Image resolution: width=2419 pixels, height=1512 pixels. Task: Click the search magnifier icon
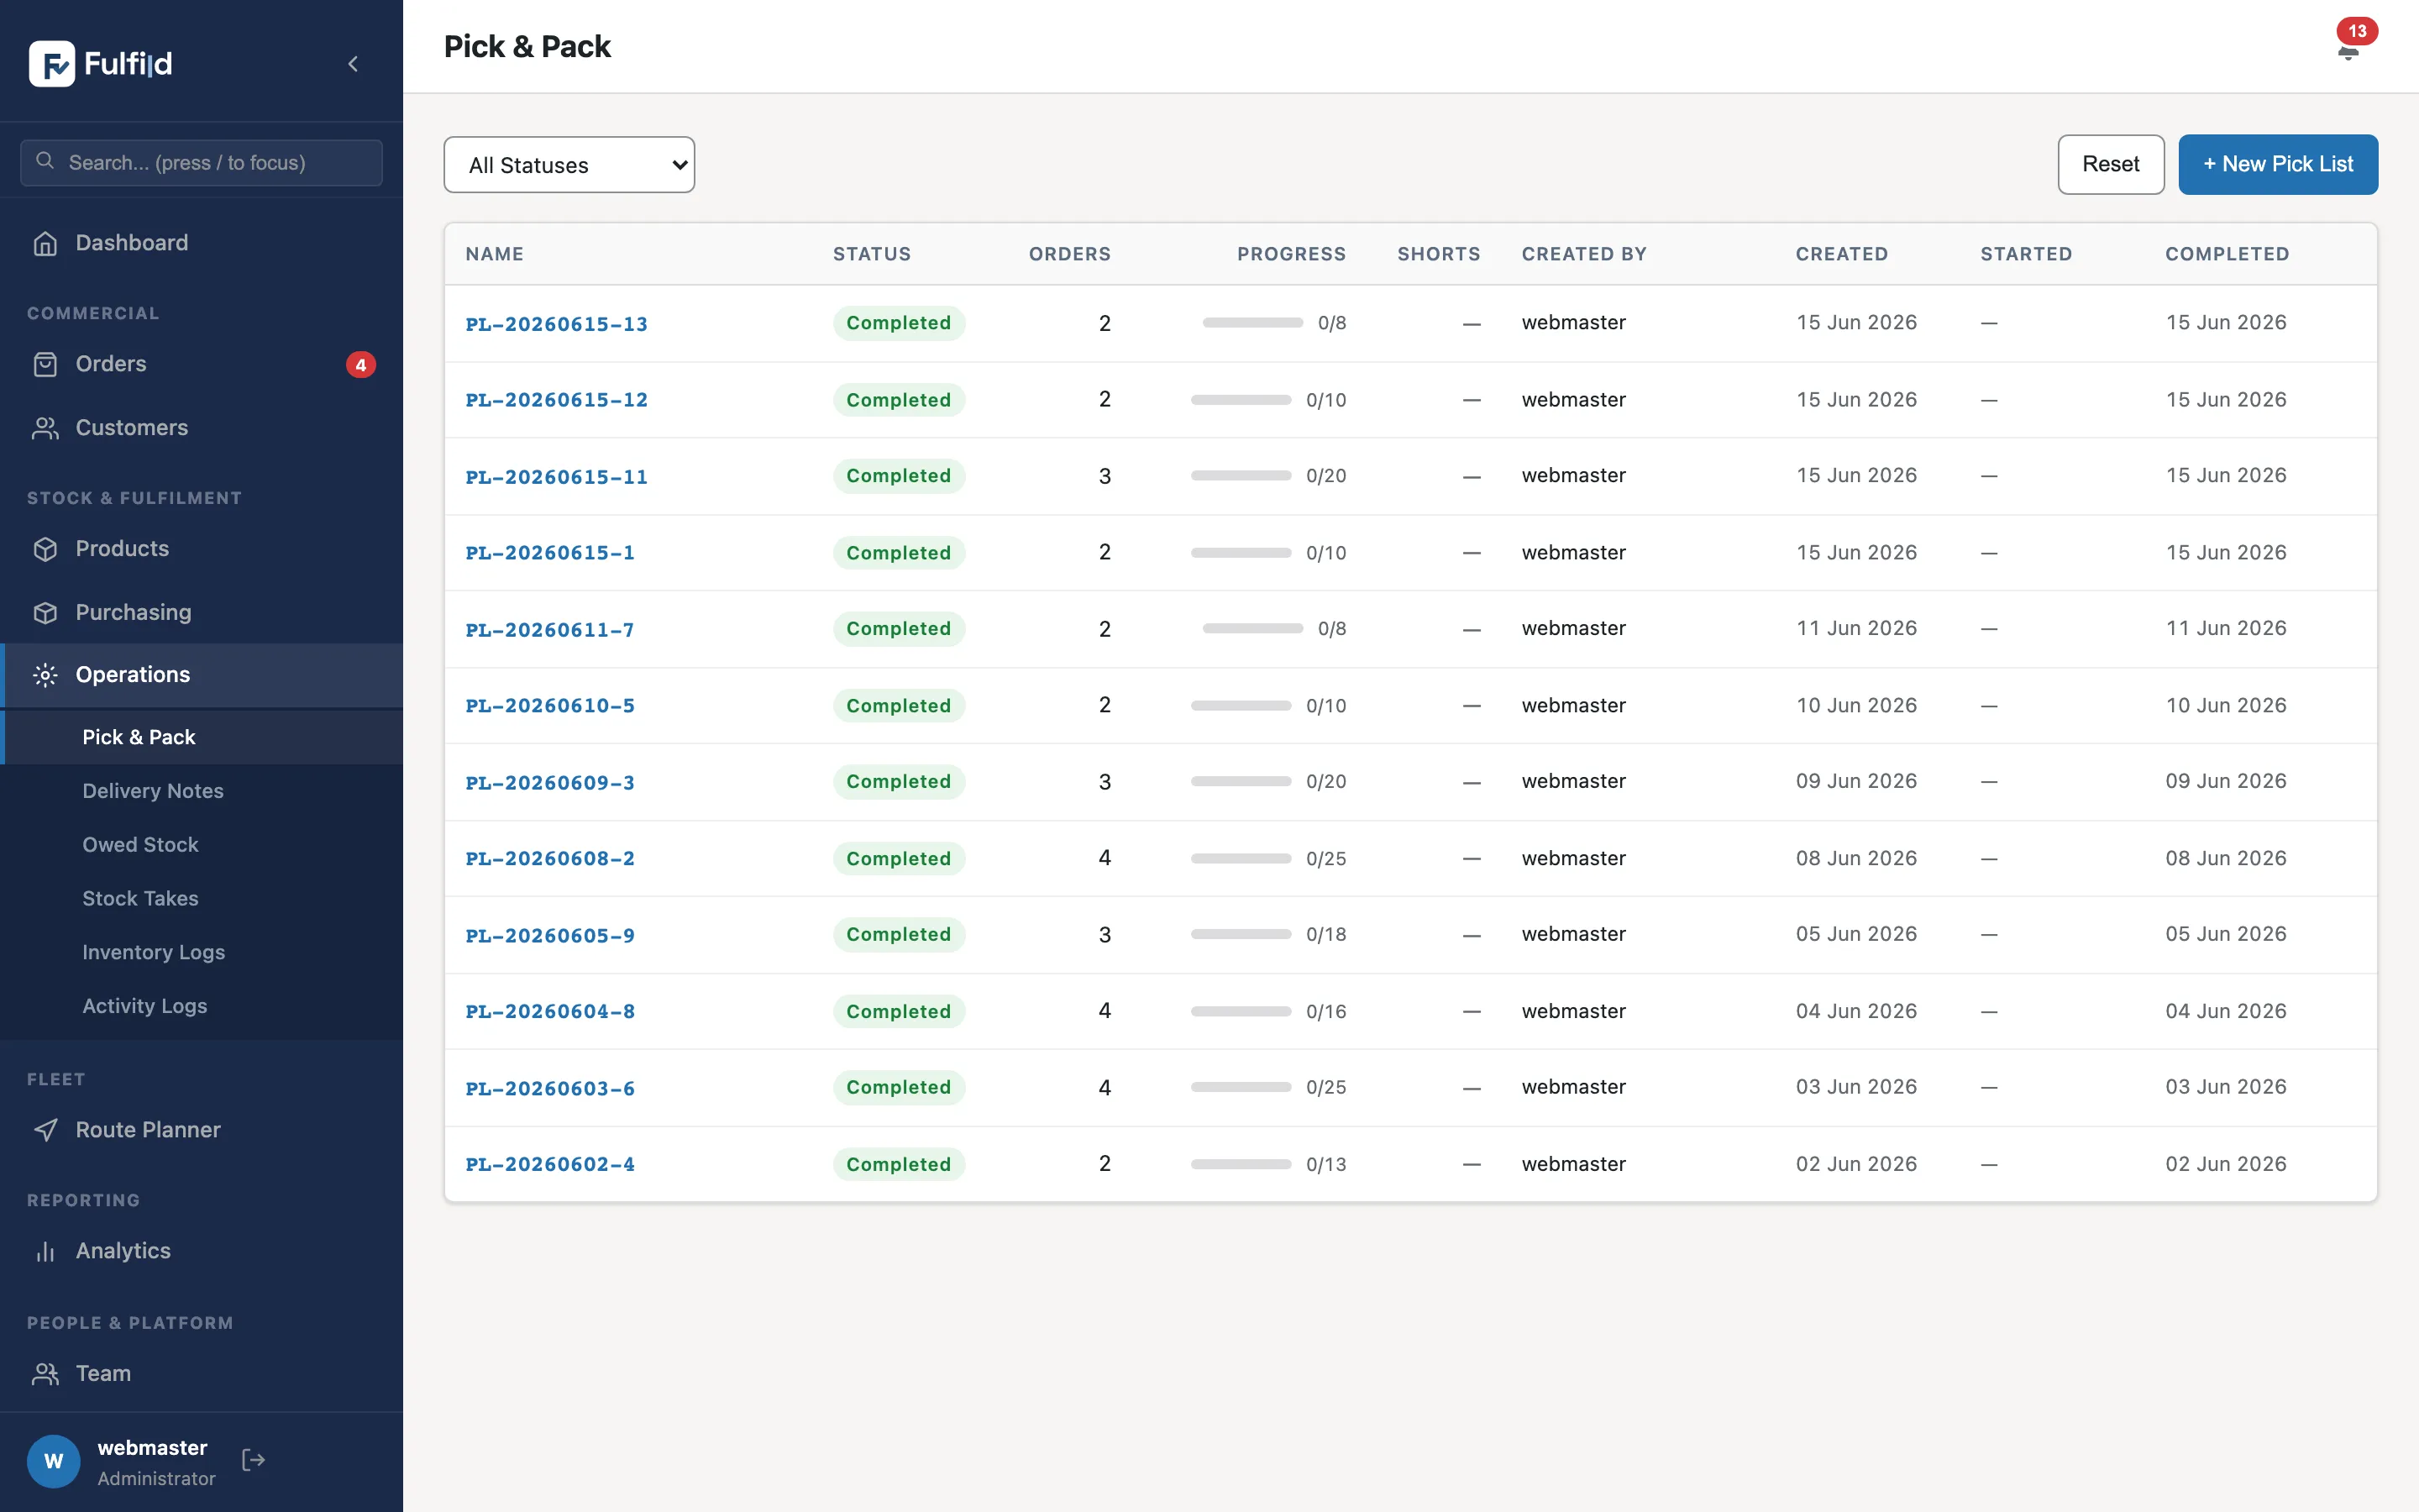45,161
